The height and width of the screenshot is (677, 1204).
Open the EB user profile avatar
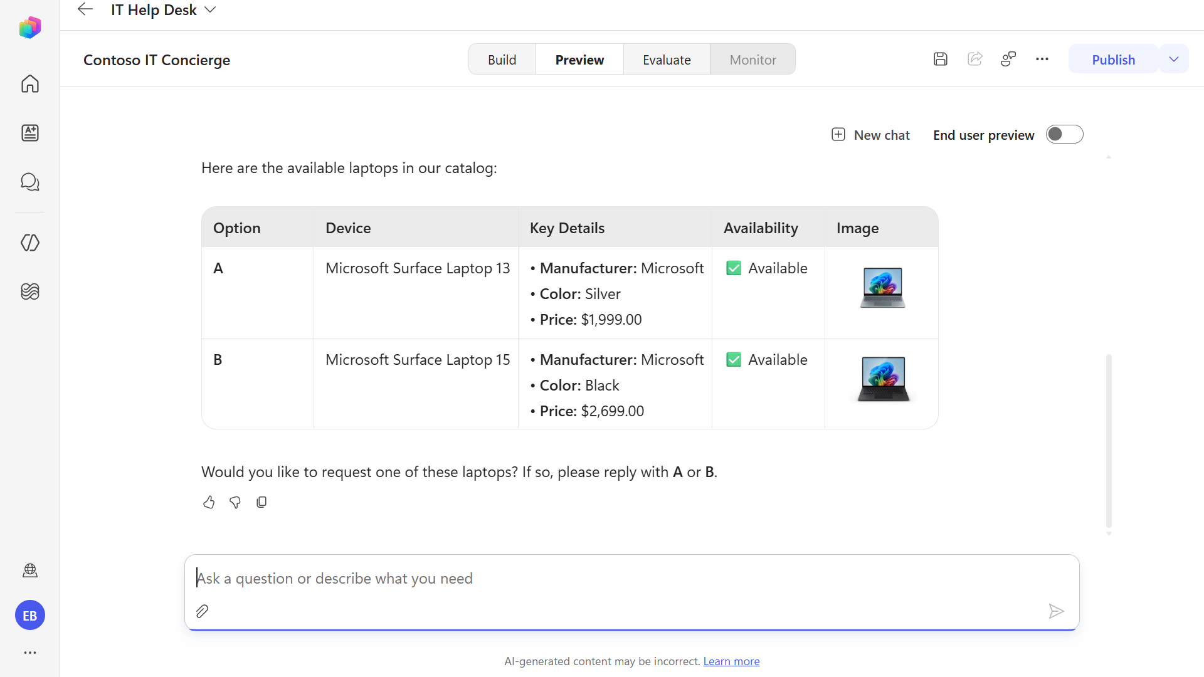(x=29, y=616)
